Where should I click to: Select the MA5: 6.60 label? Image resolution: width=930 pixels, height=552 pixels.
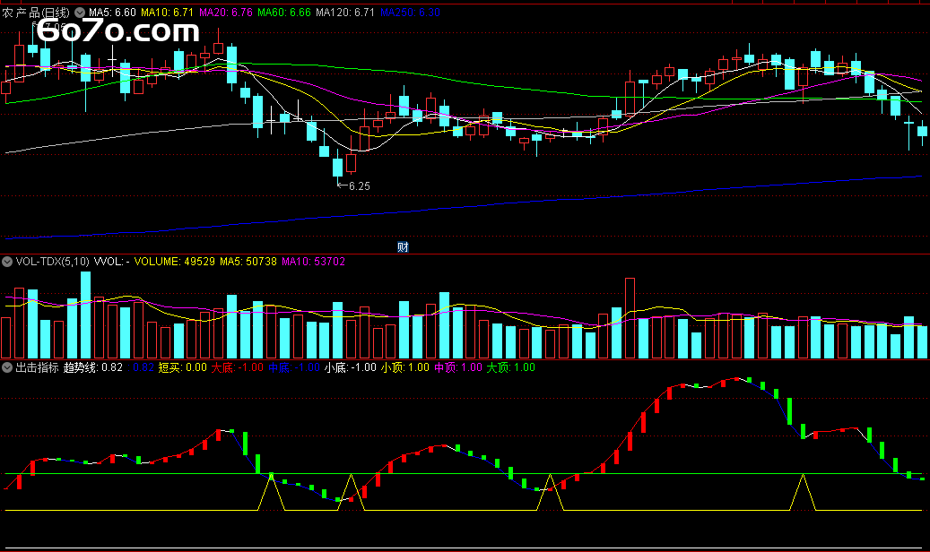(x=112, y=13)
